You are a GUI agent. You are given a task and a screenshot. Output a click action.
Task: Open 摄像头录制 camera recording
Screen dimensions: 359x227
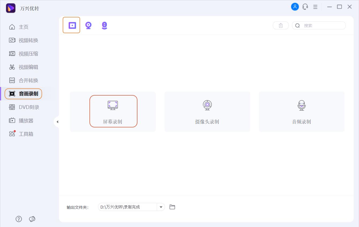[x=207, y=111]
